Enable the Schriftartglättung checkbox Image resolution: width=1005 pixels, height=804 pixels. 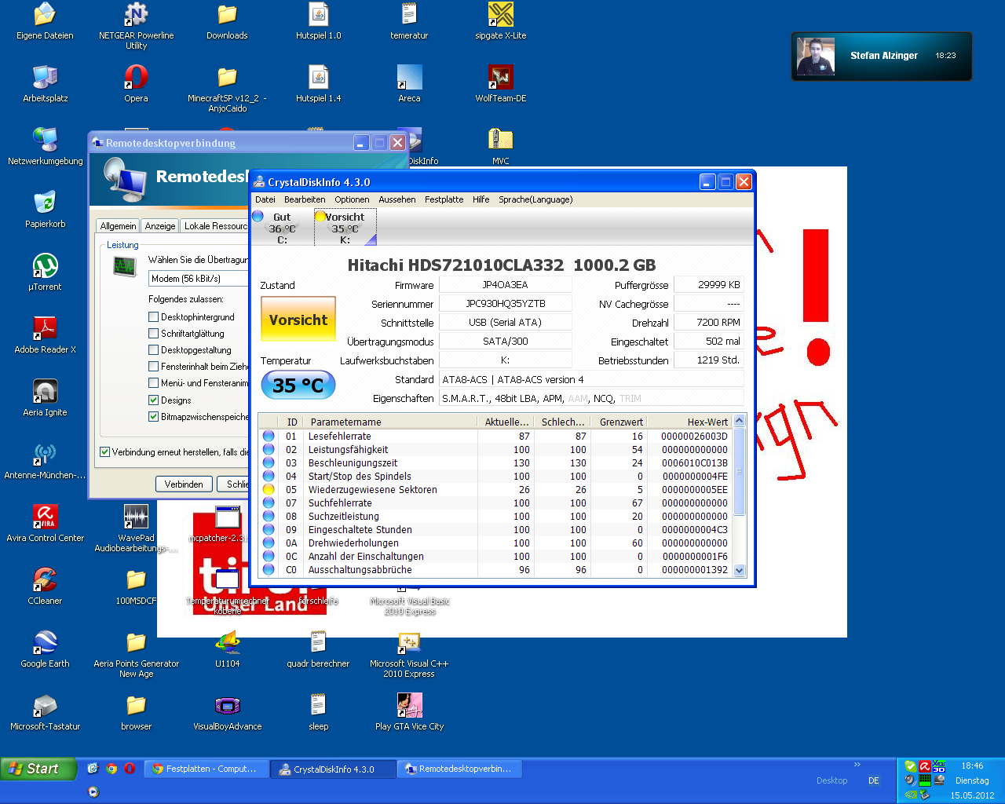[x=154, y=334]
